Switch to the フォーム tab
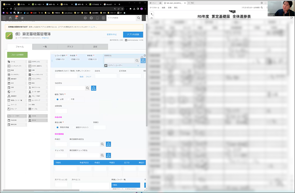295x193 pixels. pyautogui.click(x=20, y=47)
